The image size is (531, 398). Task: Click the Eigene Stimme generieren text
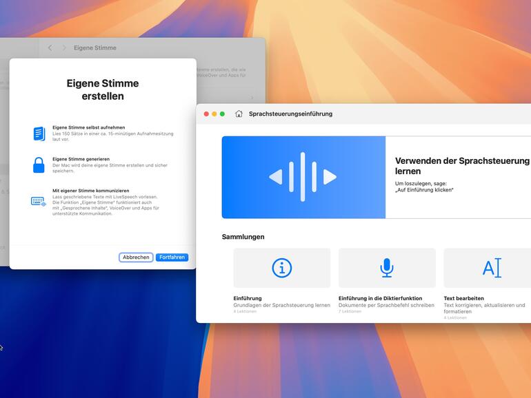click(x=81, y=159)
